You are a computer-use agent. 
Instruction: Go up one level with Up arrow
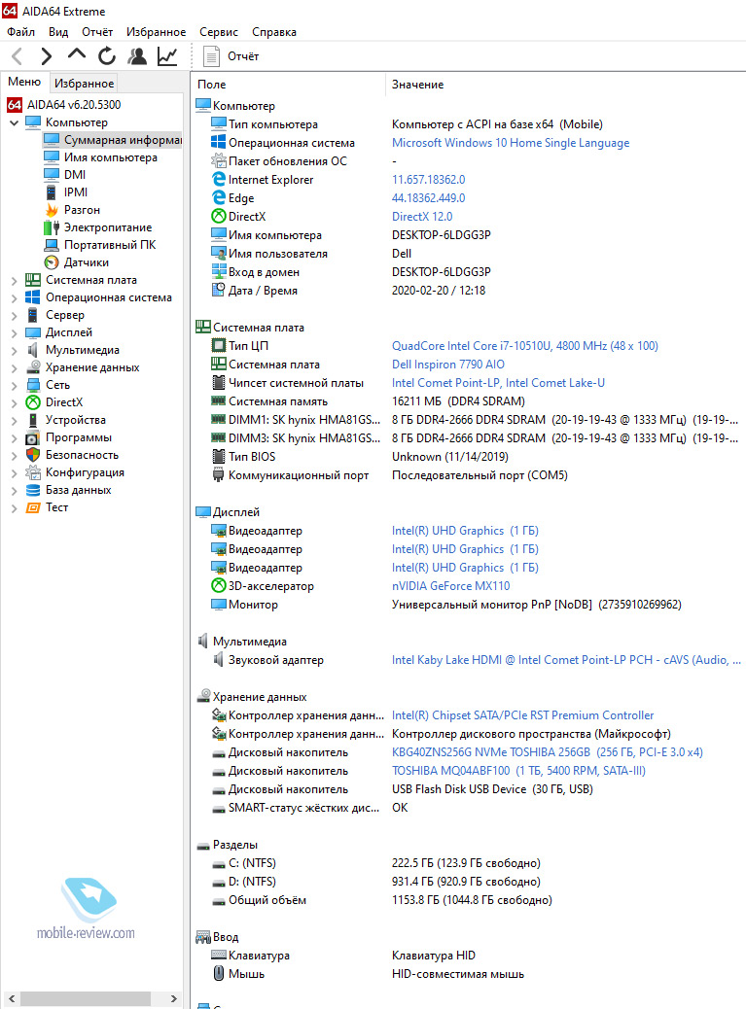[77, 55]
